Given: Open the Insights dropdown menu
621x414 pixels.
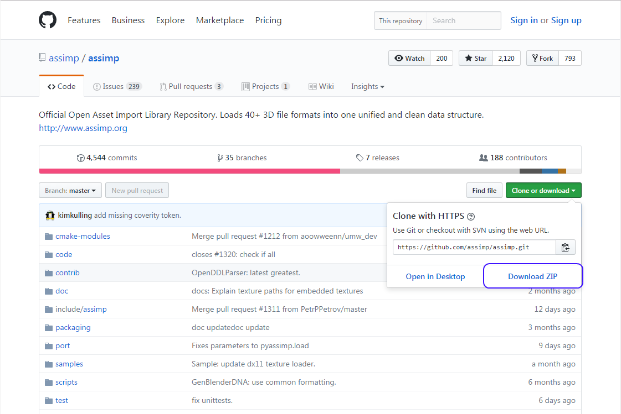Looking at the screenshot, I should click(367, 87).
